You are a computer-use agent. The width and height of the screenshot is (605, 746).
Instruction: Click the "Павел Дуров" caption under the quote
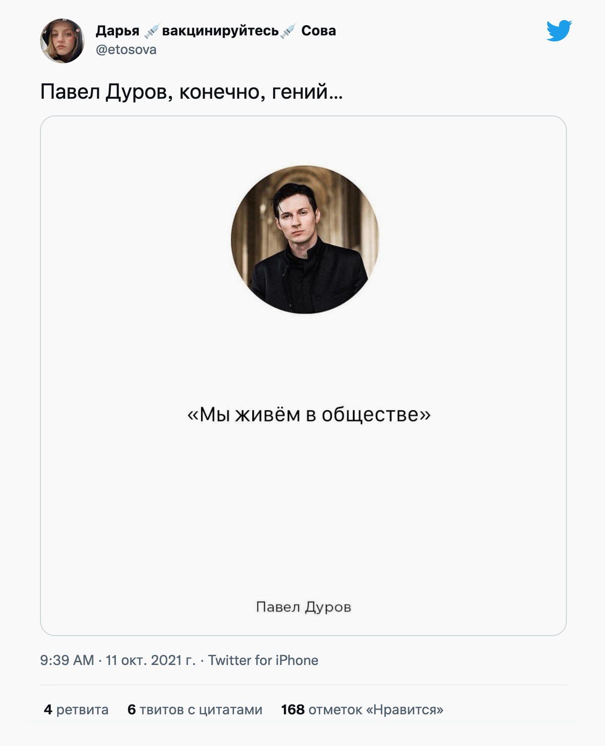(x=303, y=607)
